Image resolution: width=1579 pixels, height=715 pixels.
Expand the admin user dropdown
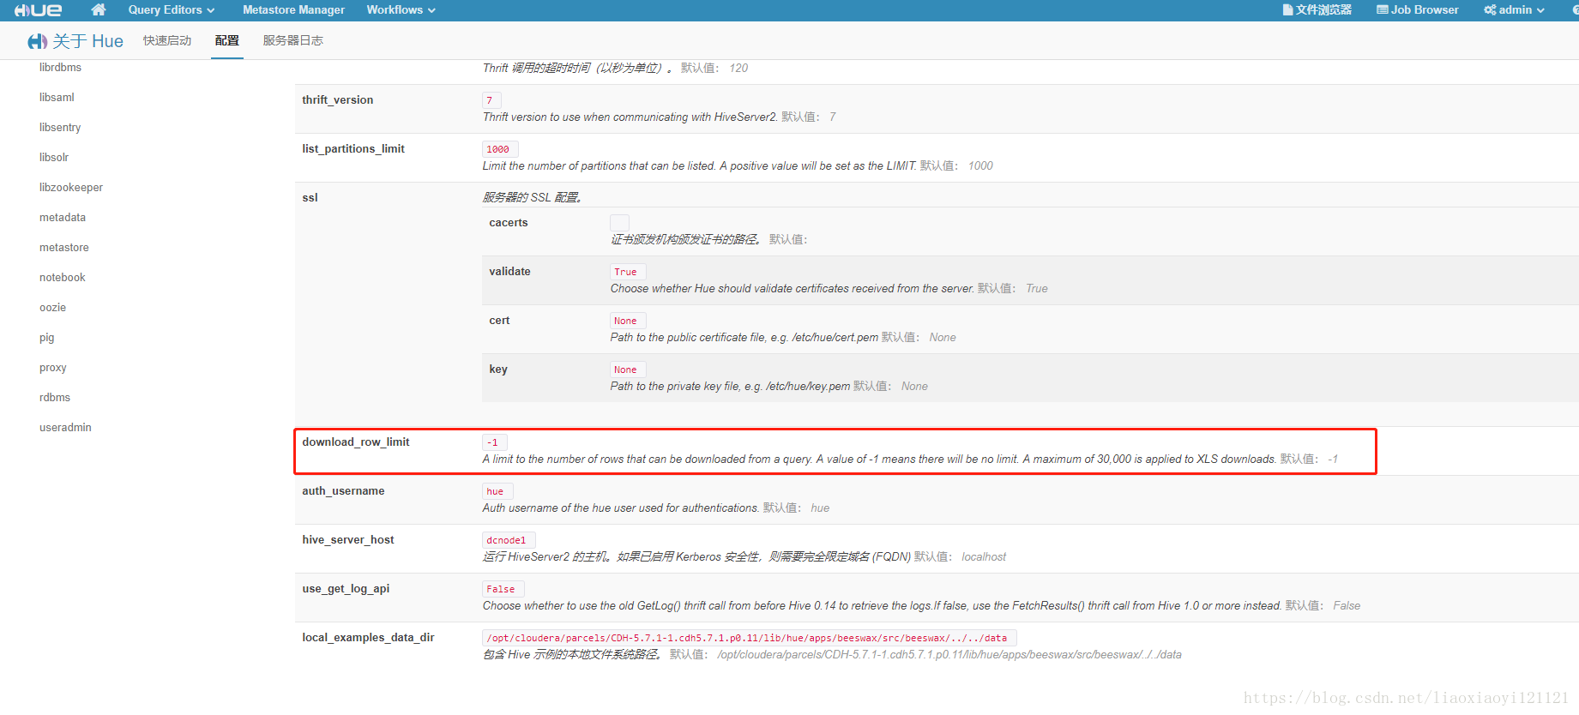pos(1515,10)
